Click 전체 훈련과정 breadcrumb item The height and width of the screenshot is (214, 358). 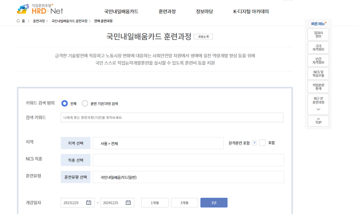103,21
